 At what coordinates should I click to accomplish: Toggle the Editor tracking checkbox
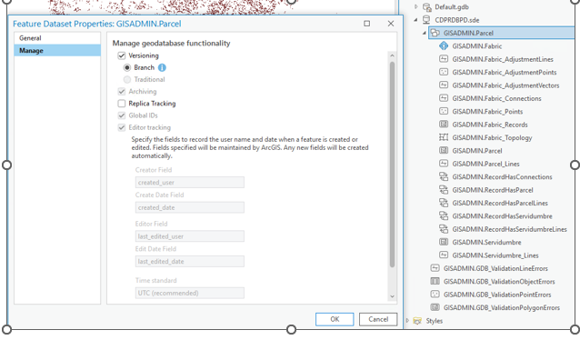pos(121,127)
